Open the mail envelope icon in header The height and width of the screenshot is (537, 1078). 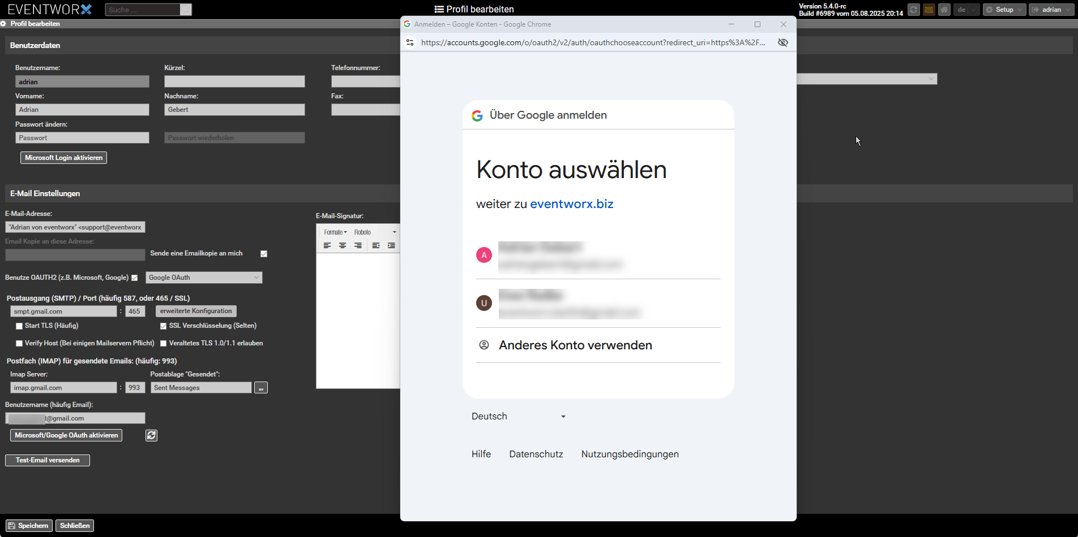pyautogui.click(x=929, y=10)
